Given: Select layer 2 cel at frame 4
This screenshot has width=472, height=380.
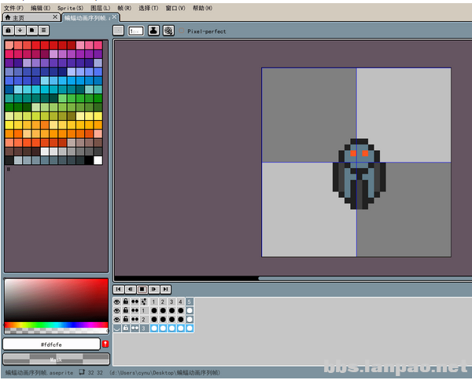Looking at the screenshot, I should point(181,320).
